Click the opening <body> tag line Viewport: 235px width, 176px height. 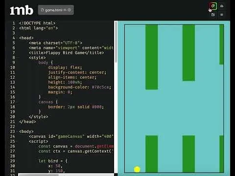(x=26, y=132)
